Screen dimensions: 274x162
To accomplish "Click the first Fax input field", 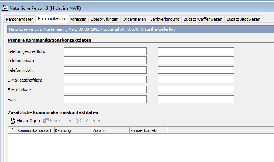I will coord(105,99).
